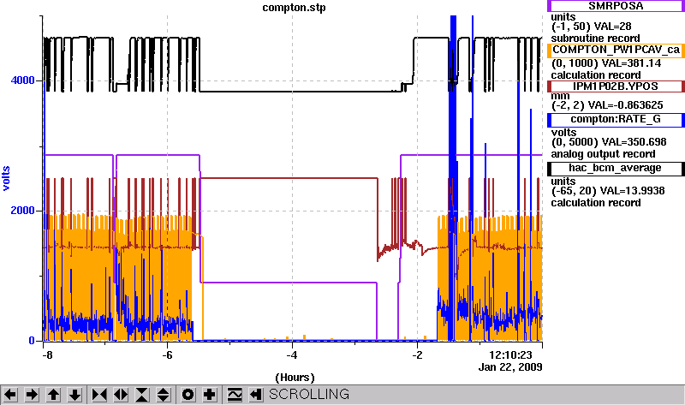The width and height of the screenshot is (685, 405).
Task: Select the IPM1P02B.YPOS legend entry
Action: click(x=616, y=86)
